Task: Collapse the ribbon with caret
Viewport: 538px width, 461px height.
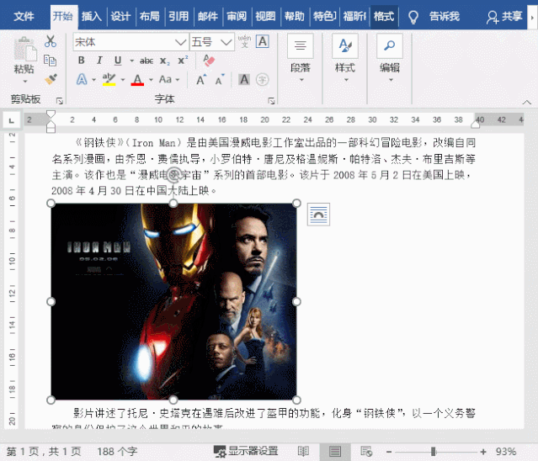Action: coord(527,102)
